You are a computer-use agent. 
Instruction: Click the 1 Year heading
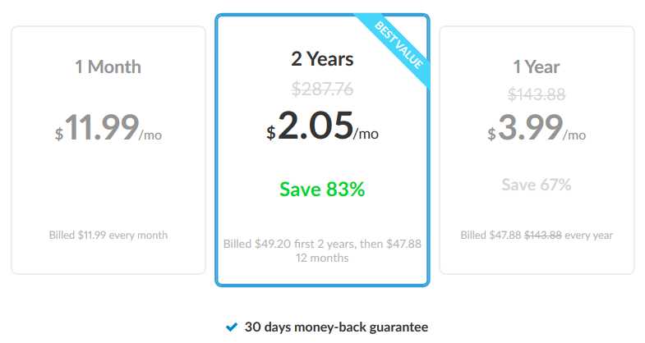click(x=537, y=67)
